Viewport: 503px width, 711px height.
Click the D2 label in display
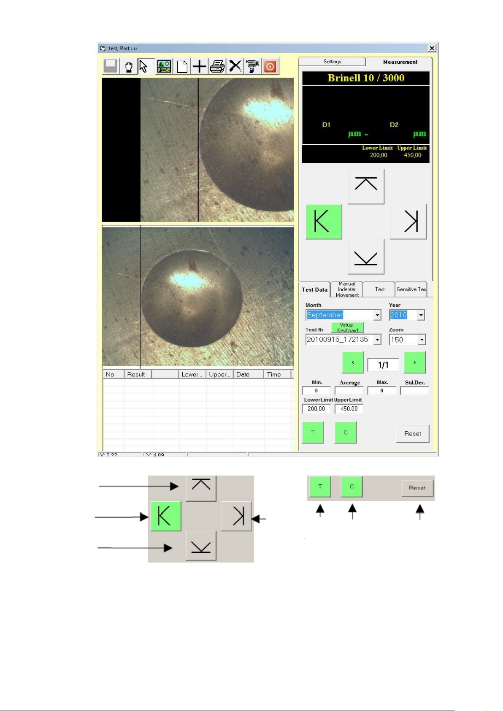(394, 125)
